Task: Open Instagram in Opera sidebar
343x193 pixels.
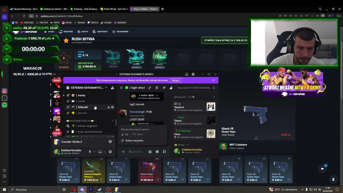Action: [x=4, y=91]
